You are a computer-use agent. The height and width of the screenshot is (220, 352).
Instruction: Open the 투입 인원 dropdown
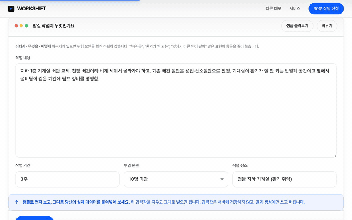(x=176, y=179)
